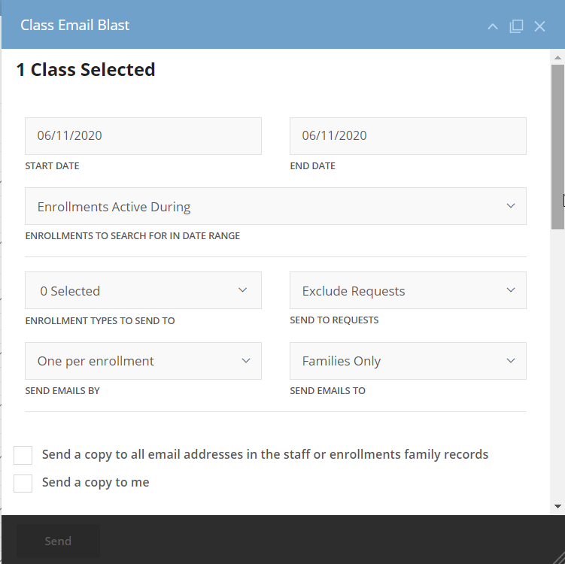The width and height of the screenshot is (565, 564).
Task: Open the Enrollments Active During dropdown
Action: 275,206
